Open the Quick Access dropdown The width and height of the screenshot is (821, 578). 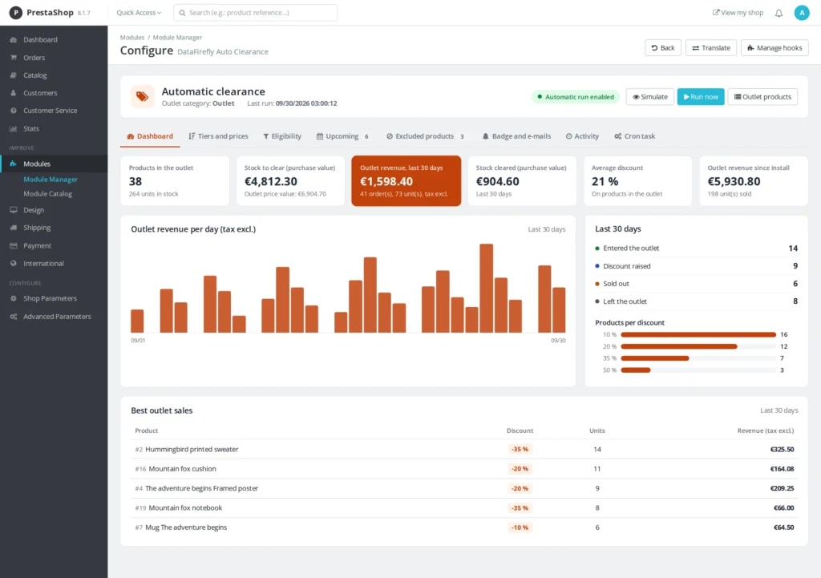[138, 13]
